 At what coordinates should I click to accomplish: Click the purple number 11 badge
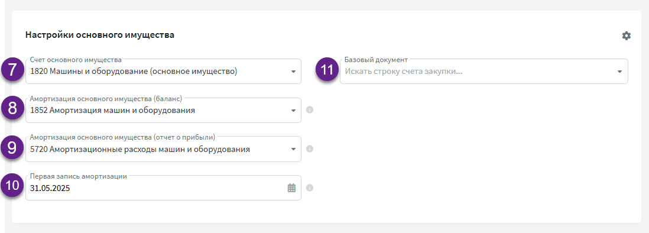(x=327, y=70)
